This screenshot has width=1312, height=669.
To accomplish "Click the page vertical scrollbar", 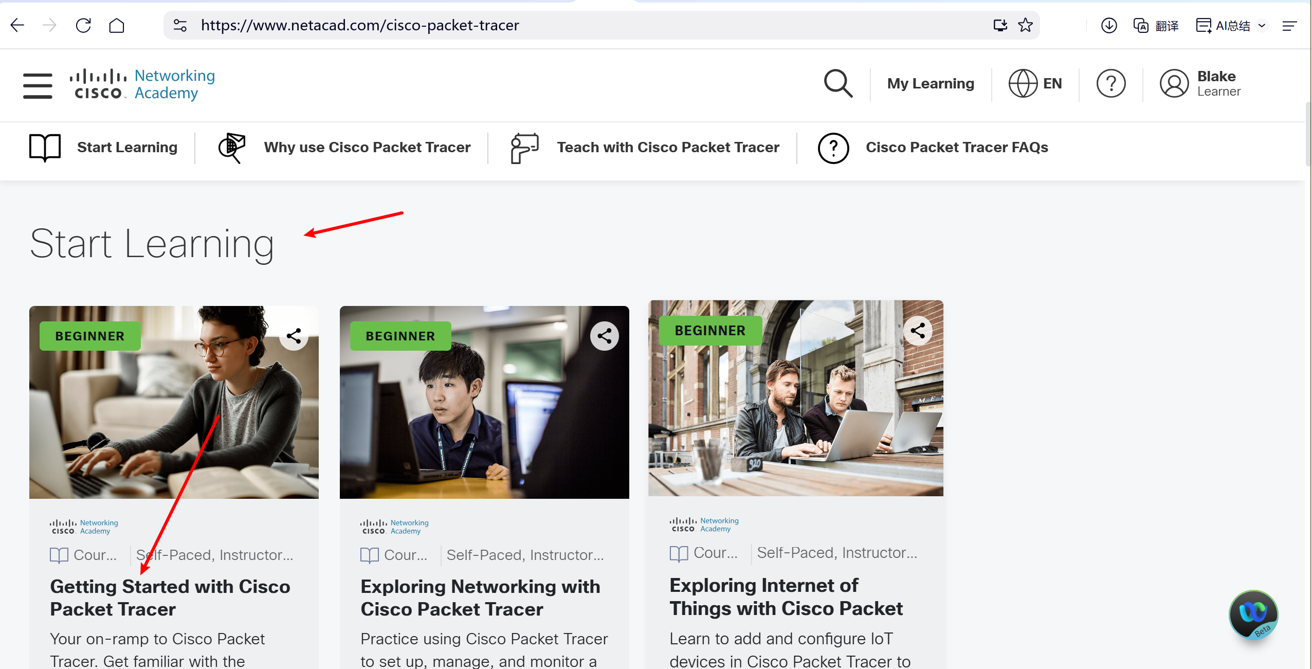I will click(1307, 135).
